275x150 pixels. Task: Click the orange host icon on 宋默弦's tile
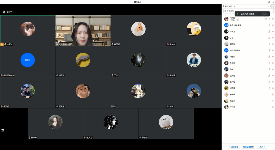pyautogui.click(x=2, y=44)
